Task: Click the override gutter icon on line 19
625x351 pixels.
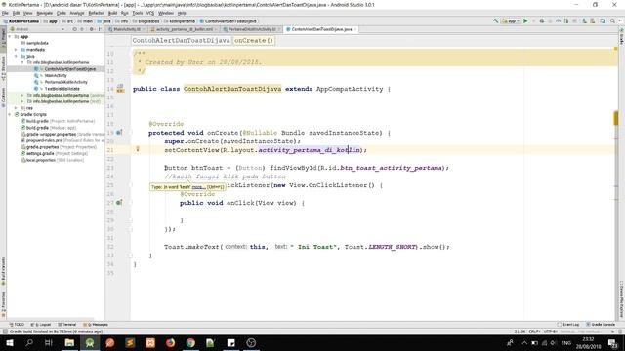Action: pos(119,133)
